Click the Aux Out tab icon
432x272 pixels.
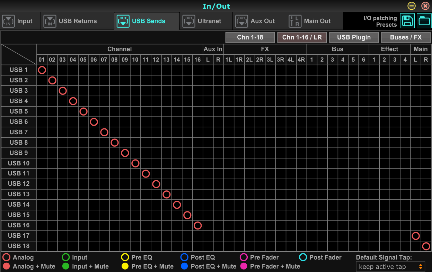tap(241, 21)
